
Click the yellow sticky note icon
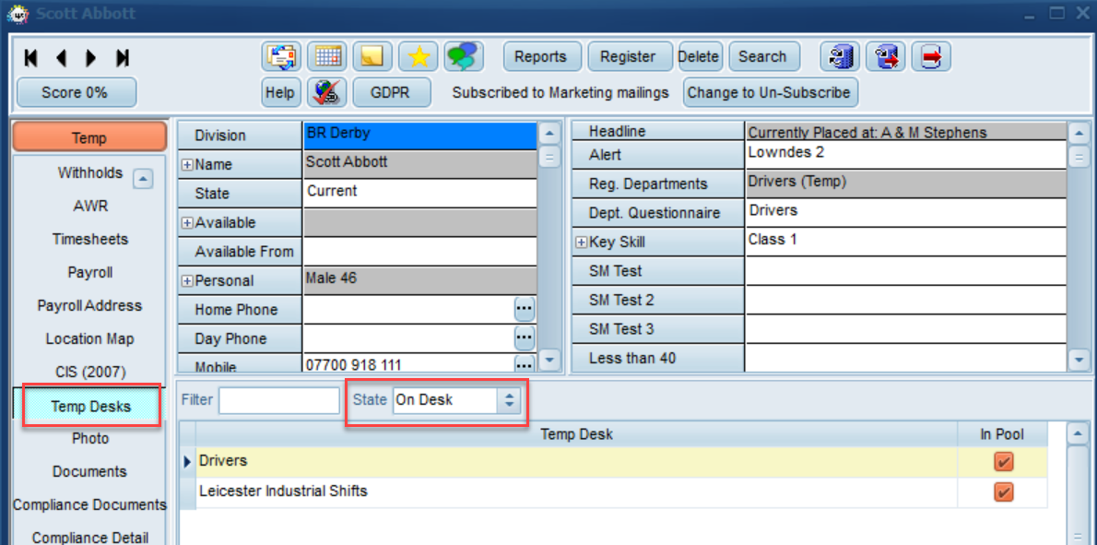click(x=372, y=56)
